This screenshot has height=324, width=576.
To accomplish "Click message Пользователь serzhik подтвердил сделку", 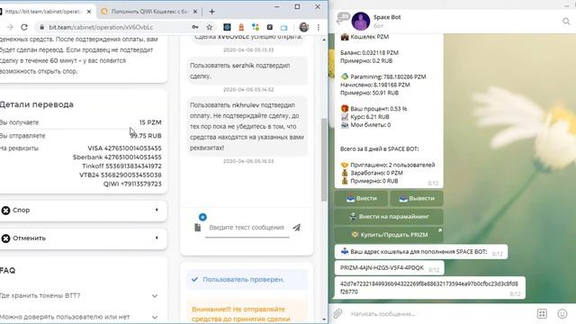I will [247, 71].
